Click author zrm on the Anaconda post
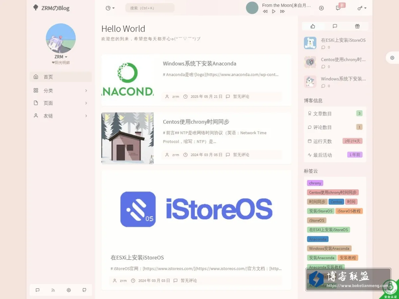The height and width of the screenshot is (299, 399). click(x=176, y=97)
